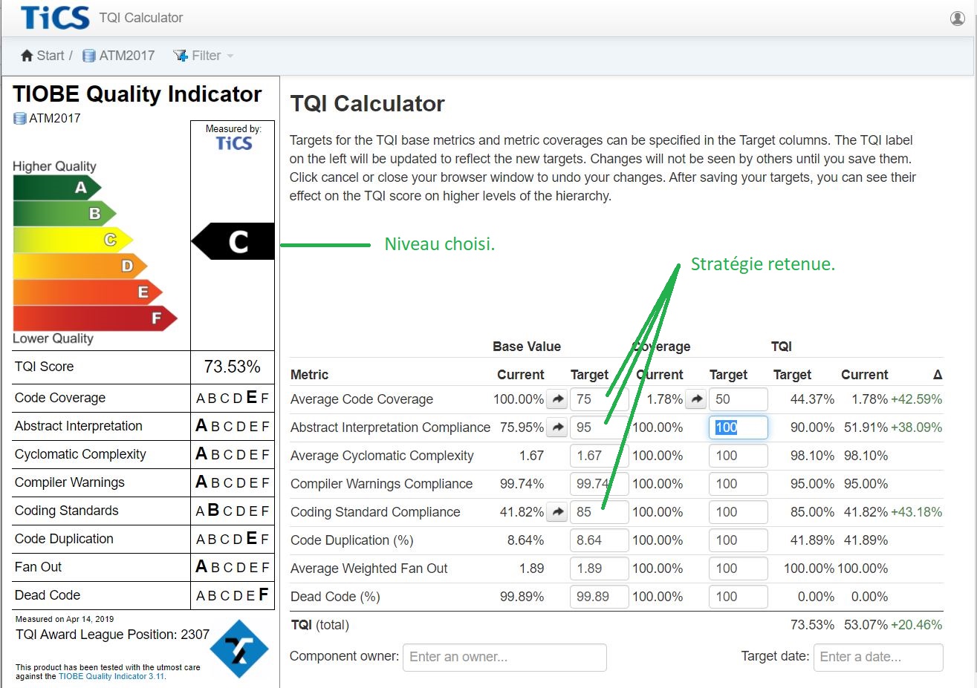Click Average Weighted Fan Out metric name
The image size is (977, 688).
click(x=369, y=569)
